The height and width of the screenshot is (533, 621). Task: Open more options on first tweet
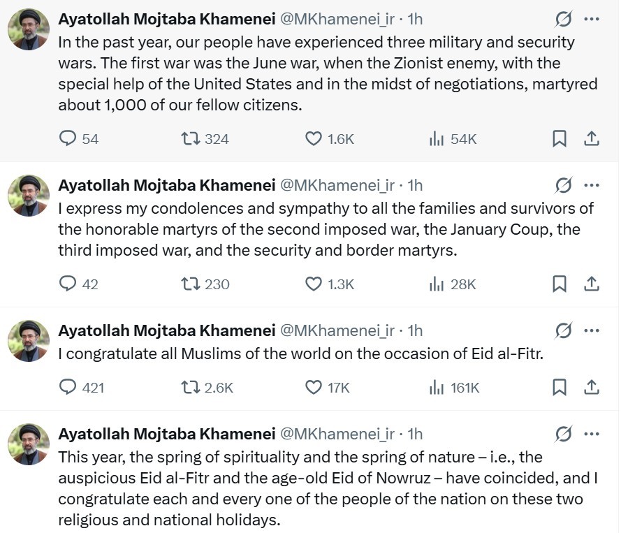[591, 18]
